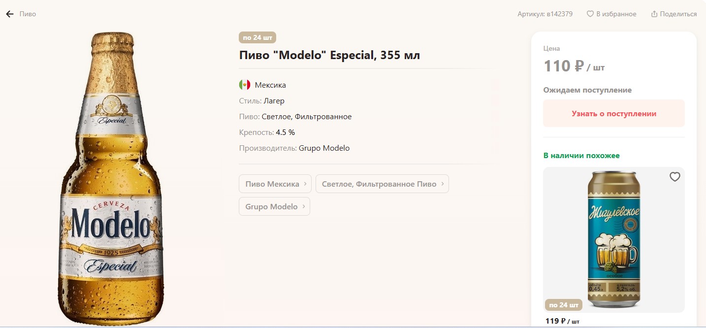Viewport: 706px width, 328px height.
Task: Click the heart icon next to В избранное
Action: click(x=590, y=14)
